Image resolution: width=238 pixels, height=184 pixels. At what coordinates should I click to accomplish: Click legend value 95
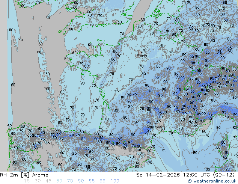click(92, 181)
